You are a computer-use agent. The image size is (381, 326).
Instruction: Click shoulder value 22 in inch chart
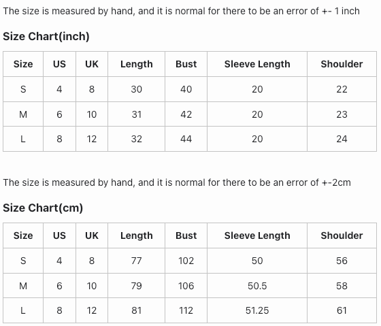click(x=342, y=89)
